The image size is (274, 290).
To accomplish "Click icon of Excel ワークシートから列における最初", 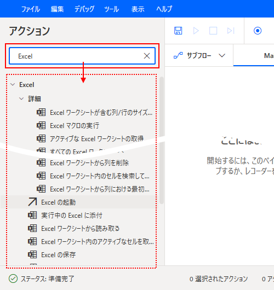I will pyautogui.click(x=41, y=189).
